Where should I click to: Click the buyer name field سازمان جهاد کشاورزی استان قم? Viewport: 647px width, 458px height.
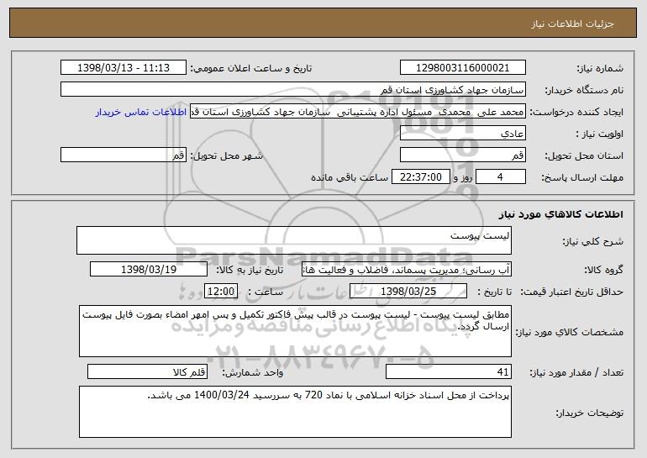coord(293,90)
